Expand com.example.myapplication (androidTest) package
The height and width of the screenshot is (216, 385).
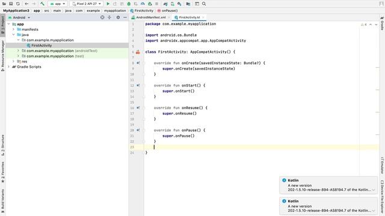coord(19,50)
